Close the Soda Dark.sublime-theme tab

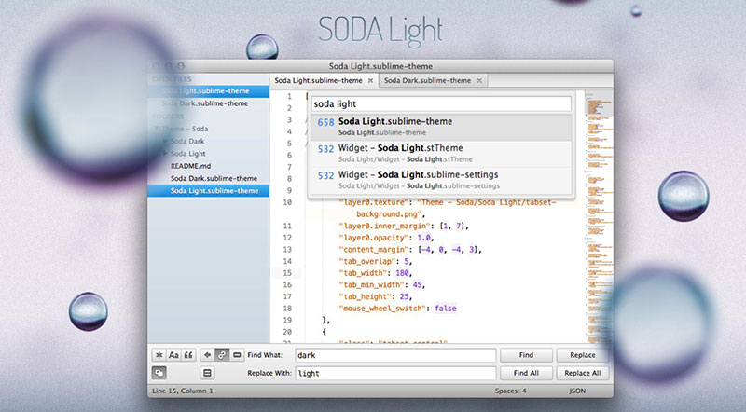(x=479, y=81)
